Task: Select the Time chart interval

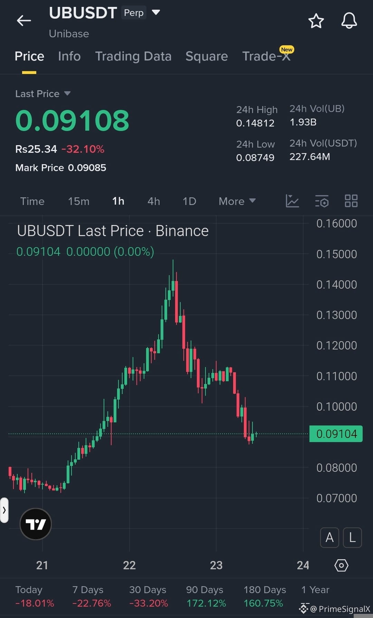Action: (x=32, y=201)
